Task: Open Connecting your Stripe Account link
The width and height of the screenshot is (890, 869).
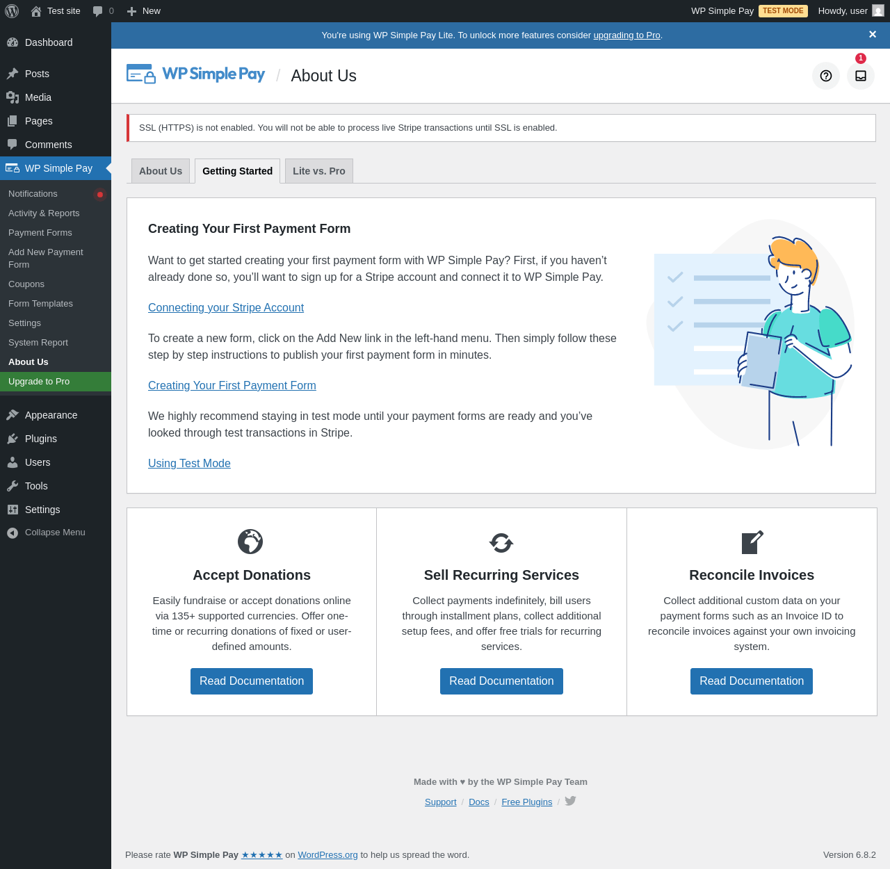Action: coord(226,308)
